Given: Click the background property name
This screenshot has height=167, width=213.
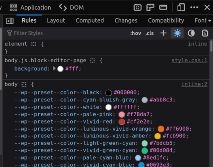Looking at the screenshot, I should [31, 68].
